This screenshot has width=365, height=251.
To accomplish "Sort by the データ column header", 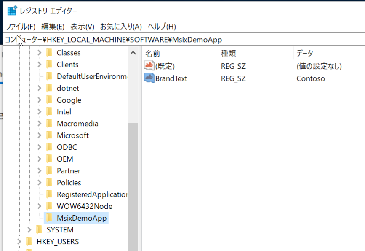I will [x=329, y=53].
